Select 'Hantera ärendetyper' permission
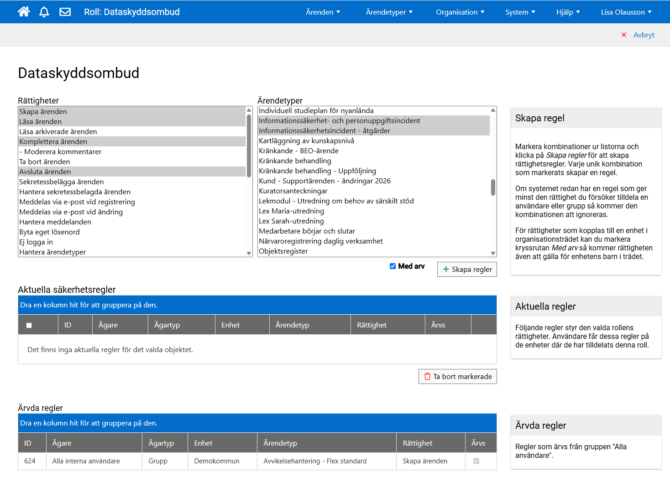670x488 pixels. (x=132, y=252)
